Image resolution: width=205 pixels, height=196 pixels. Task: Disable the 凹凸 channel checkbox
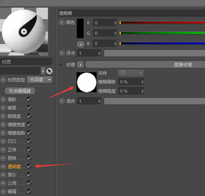[x=29, y=141]
